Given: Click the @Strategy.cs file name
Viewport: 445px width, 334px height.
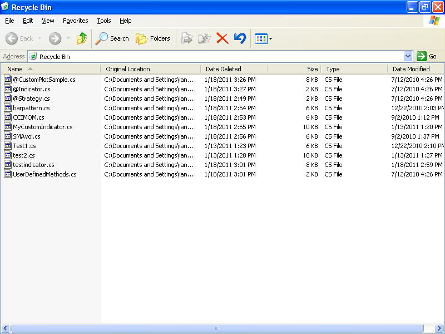Looking at the screenshot, I should 31,99.
